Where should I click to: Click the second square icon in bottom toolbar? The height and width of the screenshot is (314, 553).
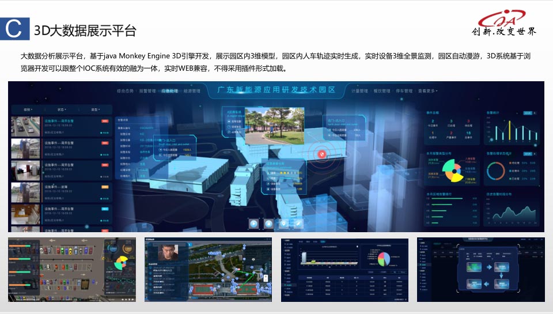[268, 222]
